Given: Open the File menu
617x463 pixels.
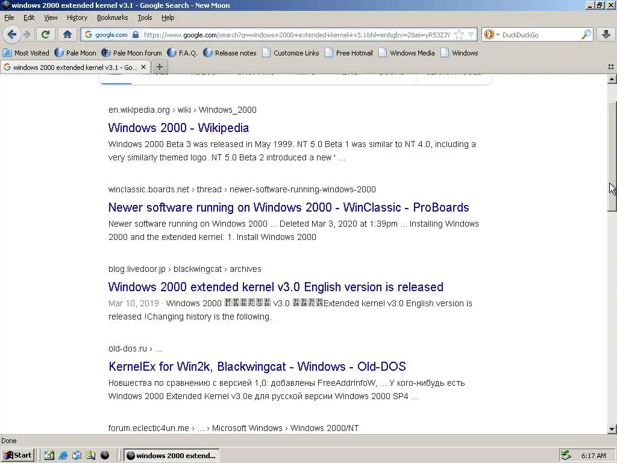Looking at the screenshot, I should pyautogui.click(x=9, y=17).
